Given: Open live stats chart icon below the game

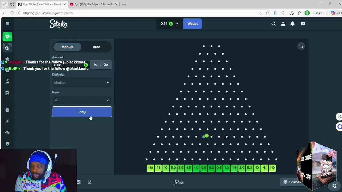Looking at the screenshot, I should 79,182.
